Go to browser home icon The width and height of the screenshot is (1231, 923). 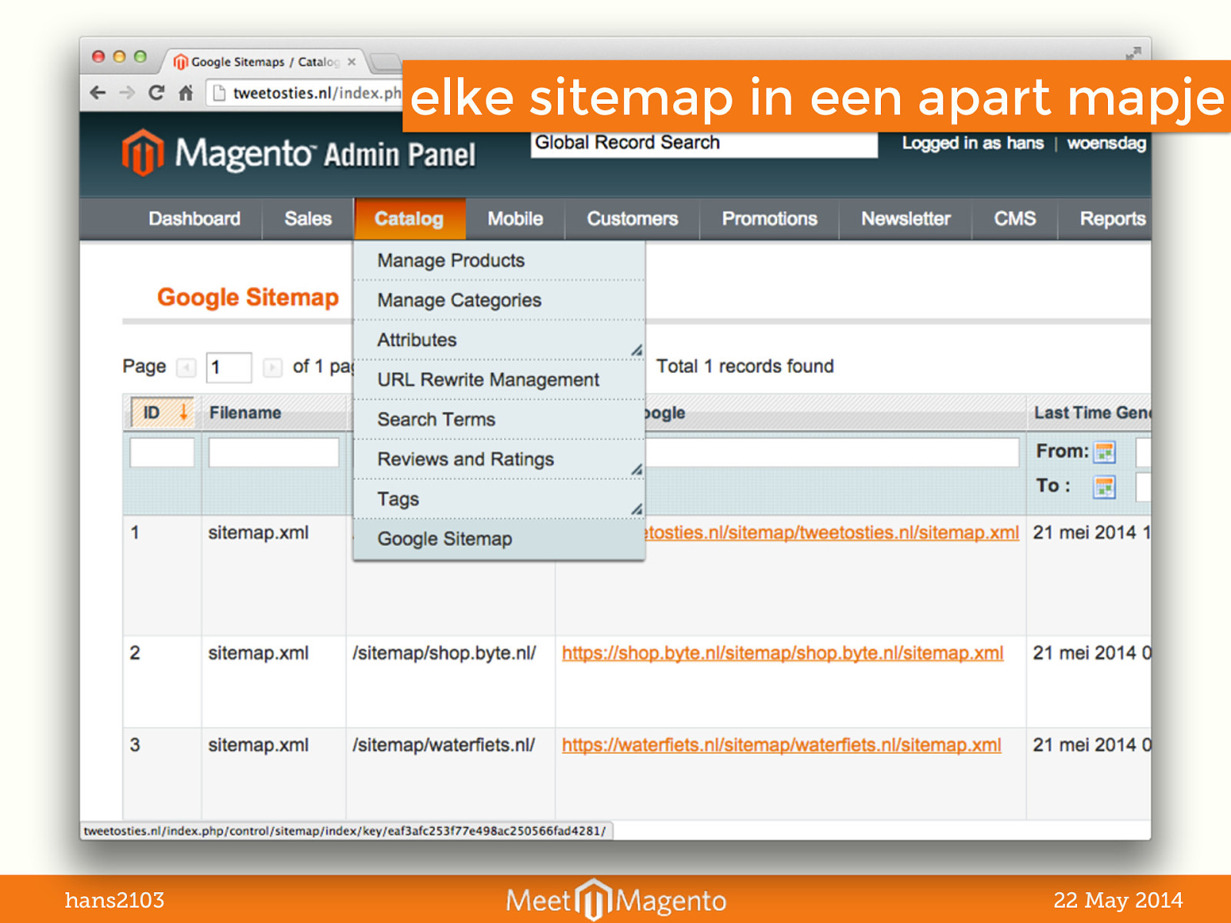pyautogui.click(x=185, y=93)
